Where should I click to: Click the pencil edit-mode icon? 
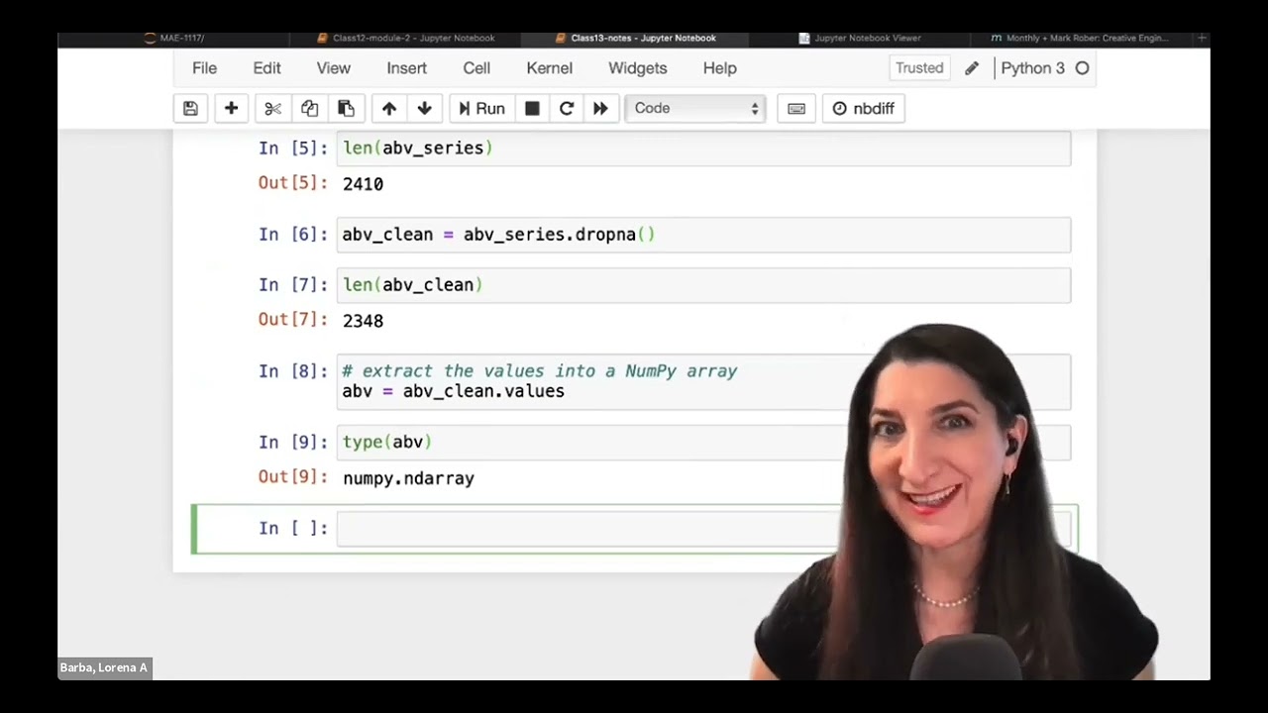pyautogui.click(x=972, y=68)
